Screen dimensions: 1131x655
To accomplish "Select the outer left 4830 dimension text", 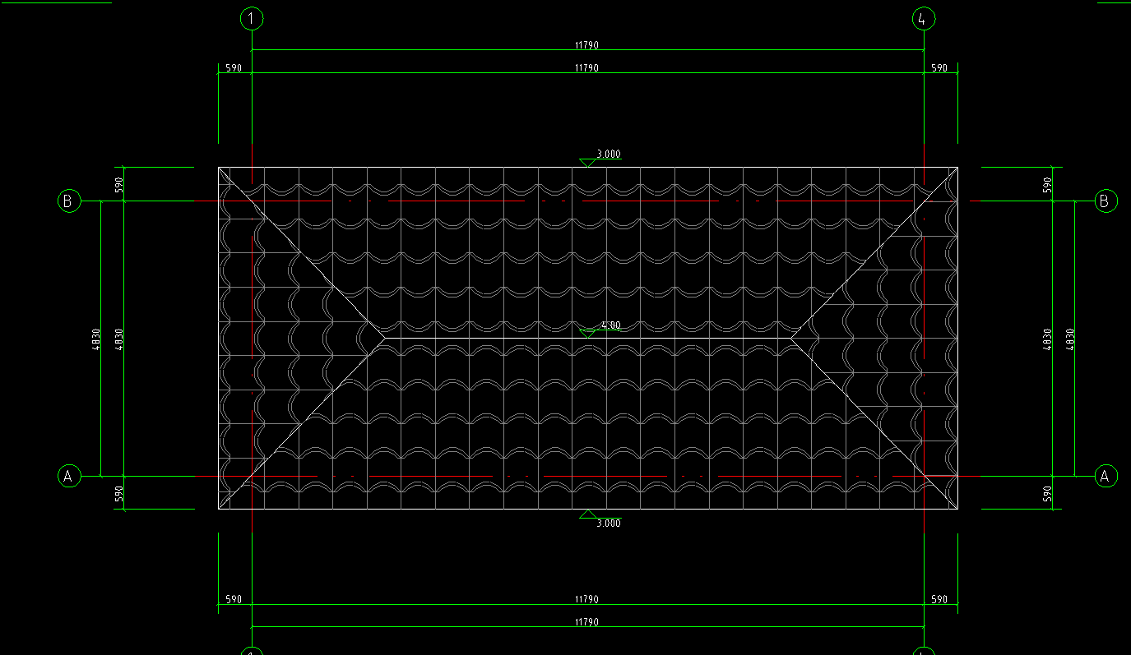I will click(x=95, y=339).
